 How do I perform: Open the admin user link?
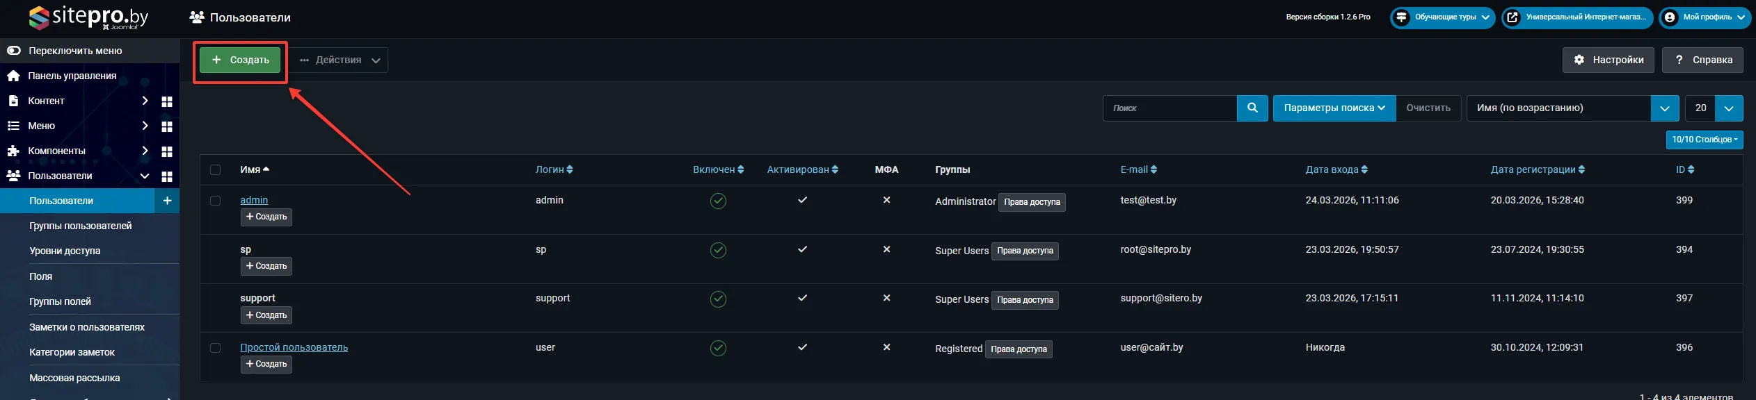click(254, 200)
